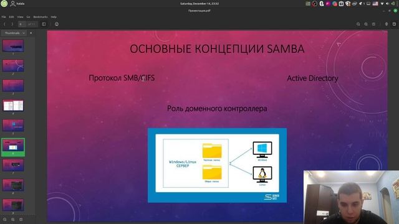Click the text Протокол SMB/CIFS

click(122, 78)
